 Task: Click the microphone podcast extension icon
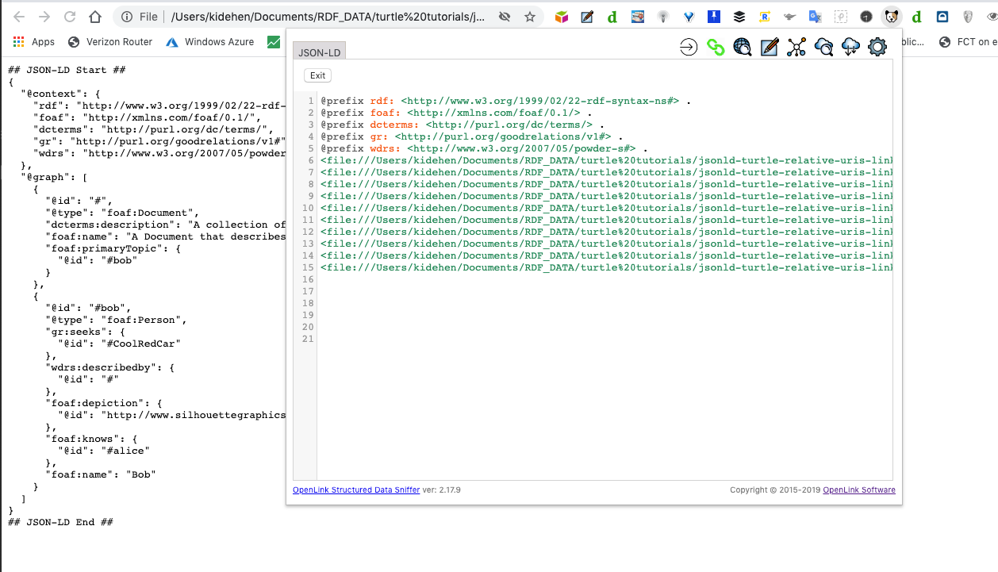point(663,17)
